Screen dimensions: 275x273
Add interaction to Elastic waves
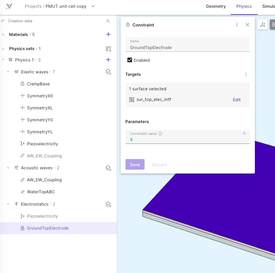point(108,72)
